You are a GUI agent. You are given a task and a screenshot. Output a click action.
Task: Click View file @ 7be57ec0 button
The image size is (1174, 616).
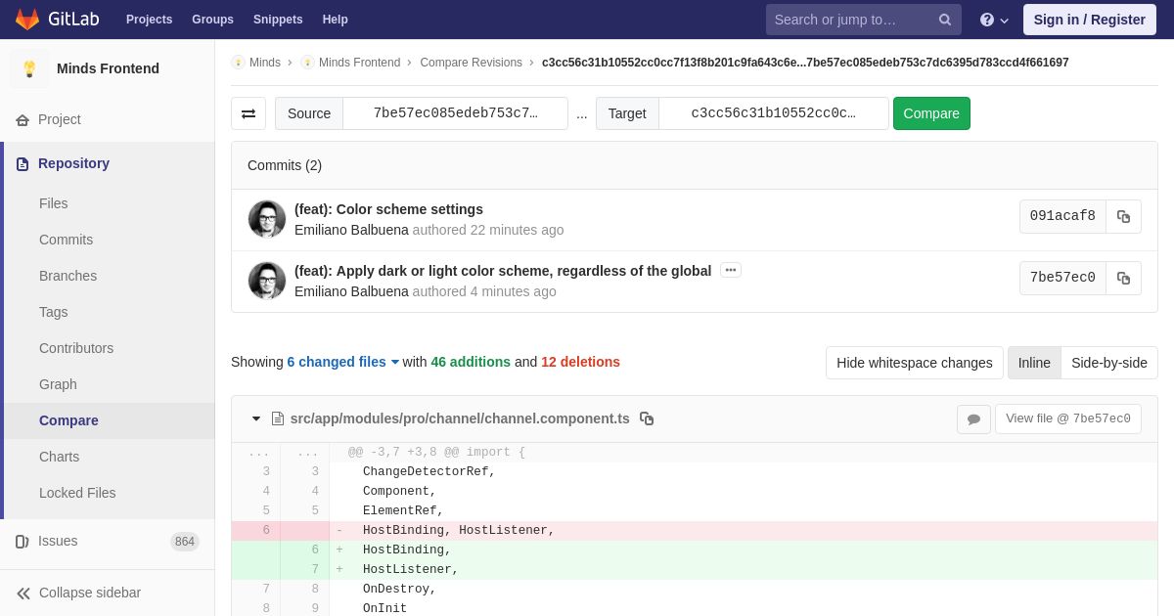coord(1068,418)
